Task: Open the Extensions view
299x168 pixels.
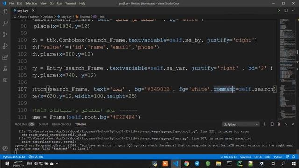Action: coord(5,57)
